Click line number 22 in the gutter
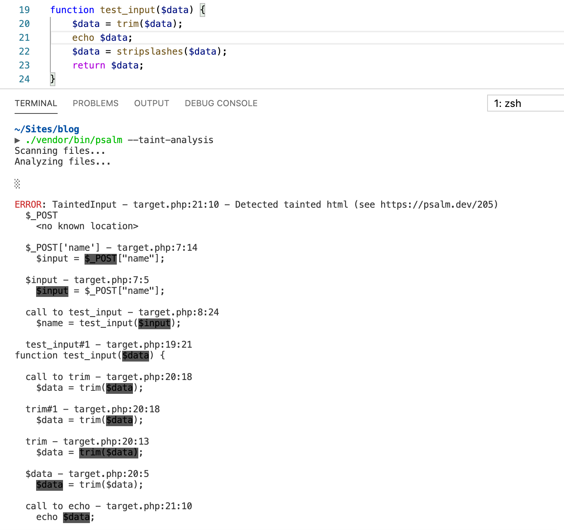 click(24, 51)
